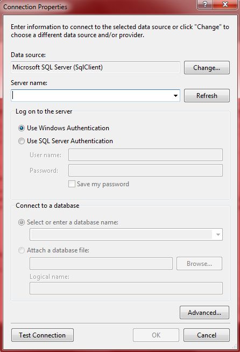Close the Connection Properties dialog
240x352 pixels.
pyautogui.click(x=225, y=4)
